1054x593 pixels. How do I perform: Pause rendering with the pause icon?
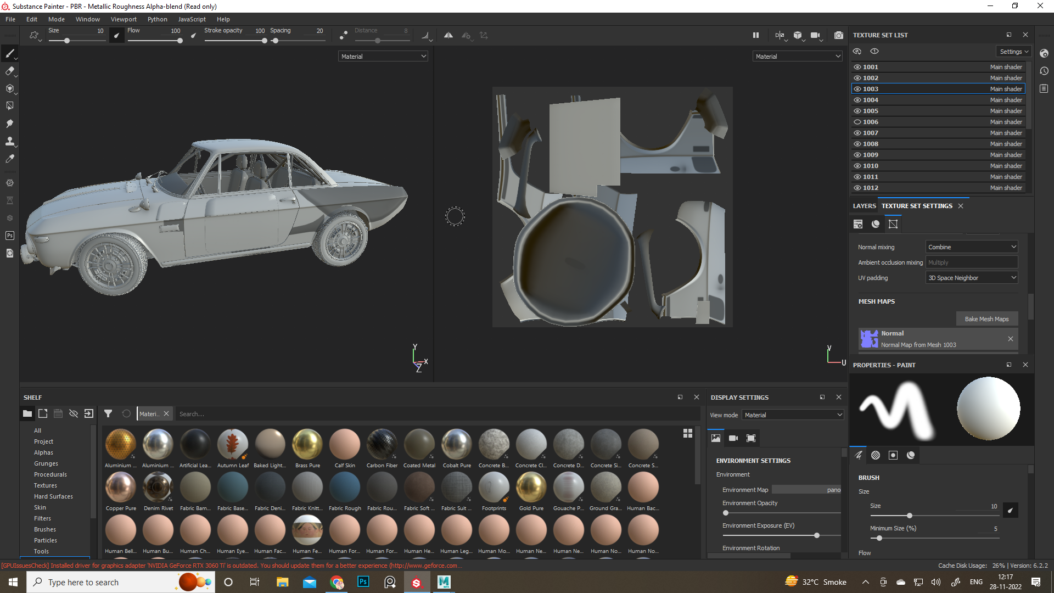point(756,35)
